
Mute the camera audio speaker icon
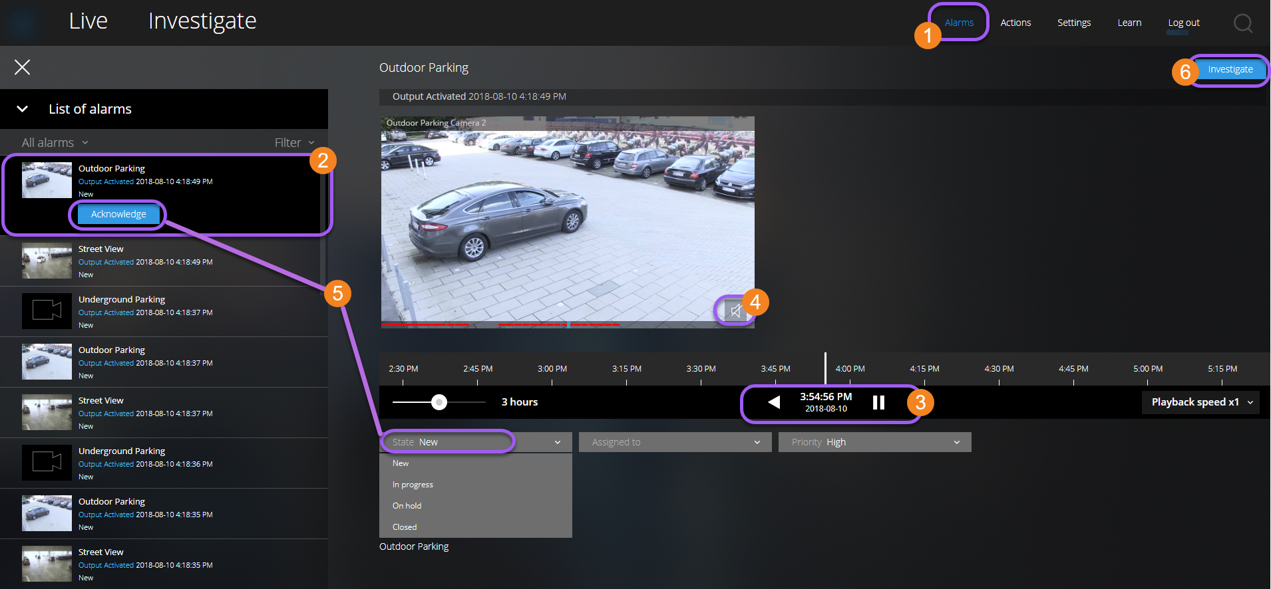pos(735,310)
